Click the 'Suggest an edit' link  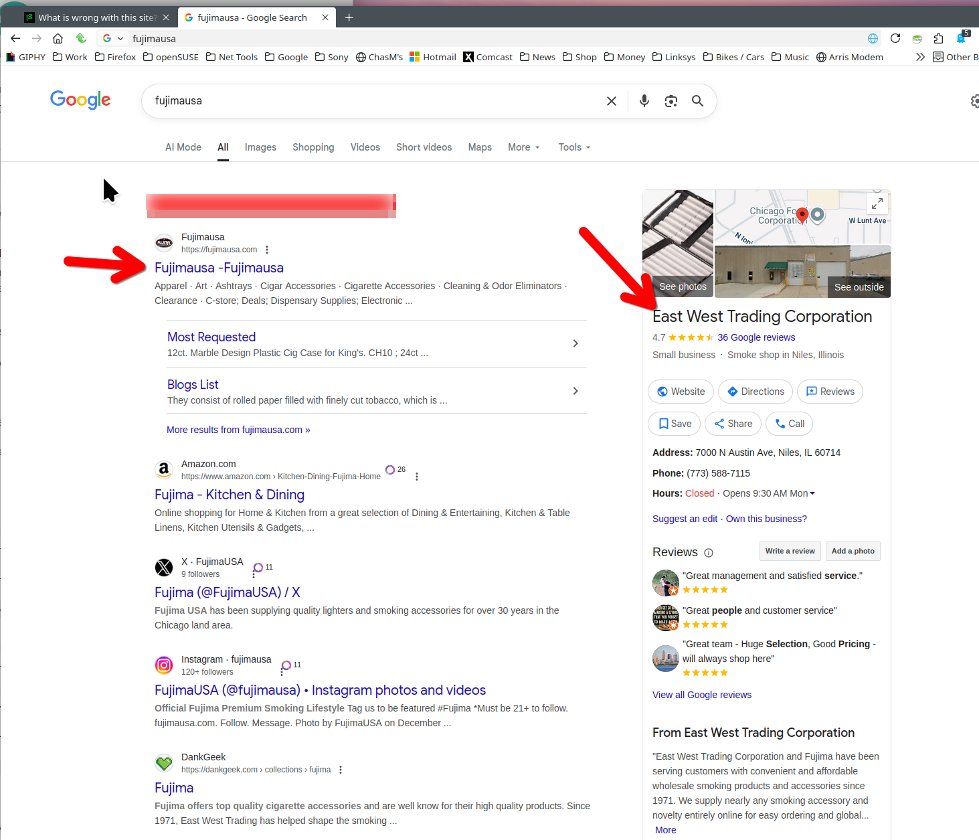tap(685, 519)
